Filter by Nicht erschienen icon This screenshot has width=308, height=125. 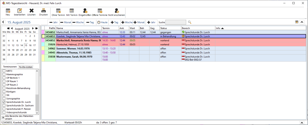(117, 11)
